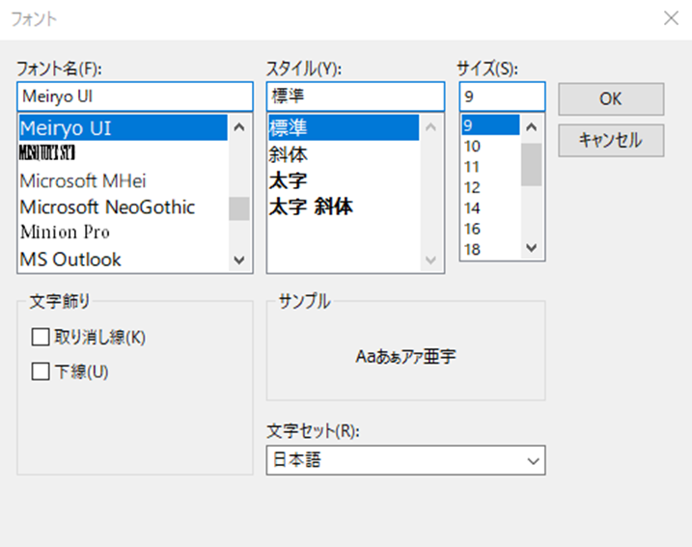
Task: Click the サイズ size input field
Action: pyautogui.click(x=501, y=97)
